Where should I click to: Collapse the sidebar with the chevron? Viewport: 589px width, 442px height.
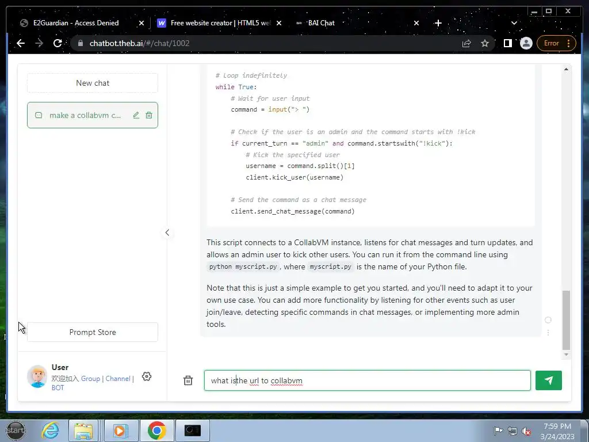(x=167, y=233)
